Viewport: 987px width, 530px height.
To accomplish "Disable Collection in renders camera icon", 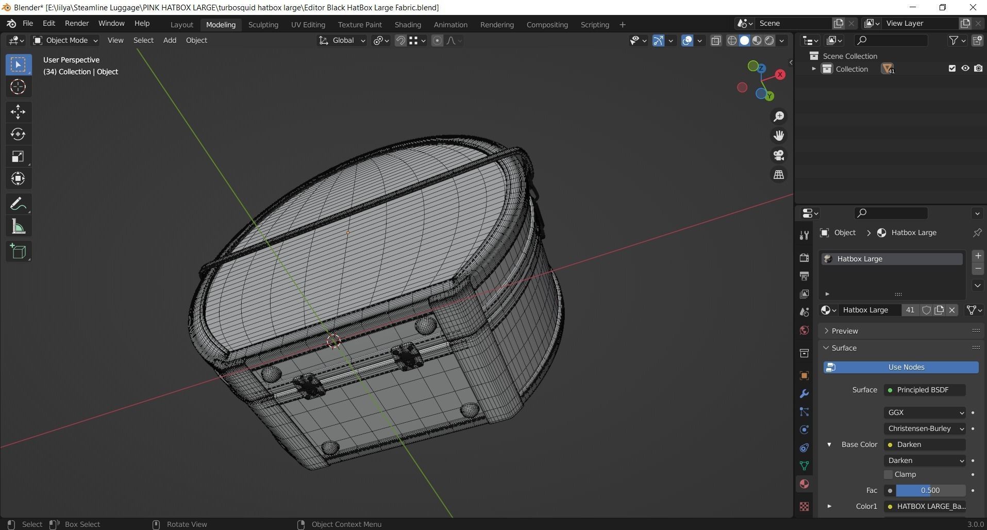I will (x=978, y=69).
